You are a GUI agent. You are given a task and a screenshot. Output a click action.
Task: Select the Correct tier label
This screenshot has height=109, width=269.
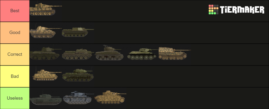pyautogui.click(x=15, y=54)
